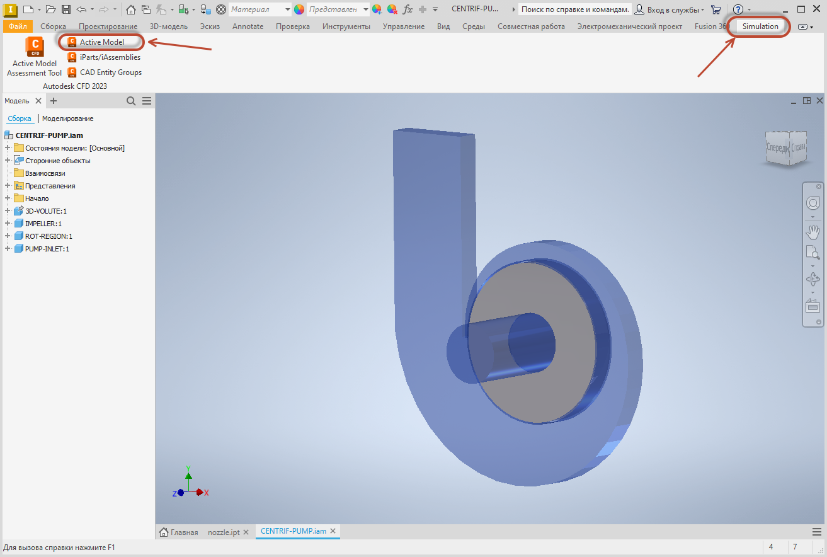
Task: Open the Файл menu
Action: pyautogui.click(x=18, y=26)
